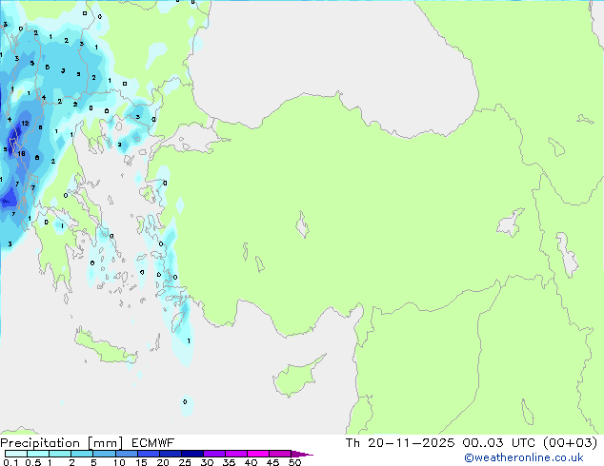The height and width of the screenshot is (466, 604).
Task: Click legend scale label "20"
Action: (163, 462)
